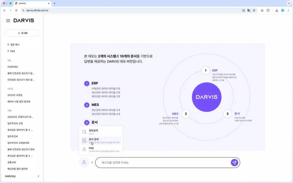
Task: Open 예산전용 절차 알려줘 conversation
Action: coord(18,169)
